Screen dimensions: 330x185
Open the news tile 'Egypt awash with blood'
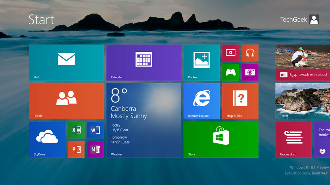303,63
